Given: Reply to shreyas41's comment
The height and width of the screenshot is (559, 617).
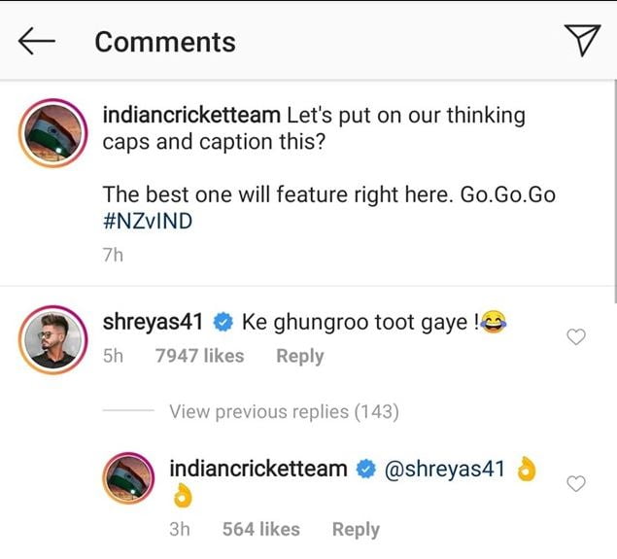Looking at the screenshot, I should click(299, 356).
